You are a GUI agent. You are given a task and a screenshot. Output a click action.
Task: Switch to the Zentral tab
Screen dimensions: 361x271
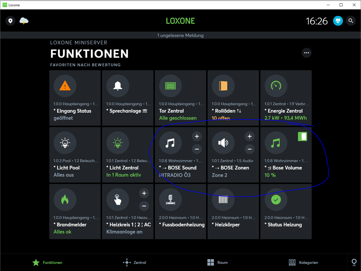click(134, 262)
